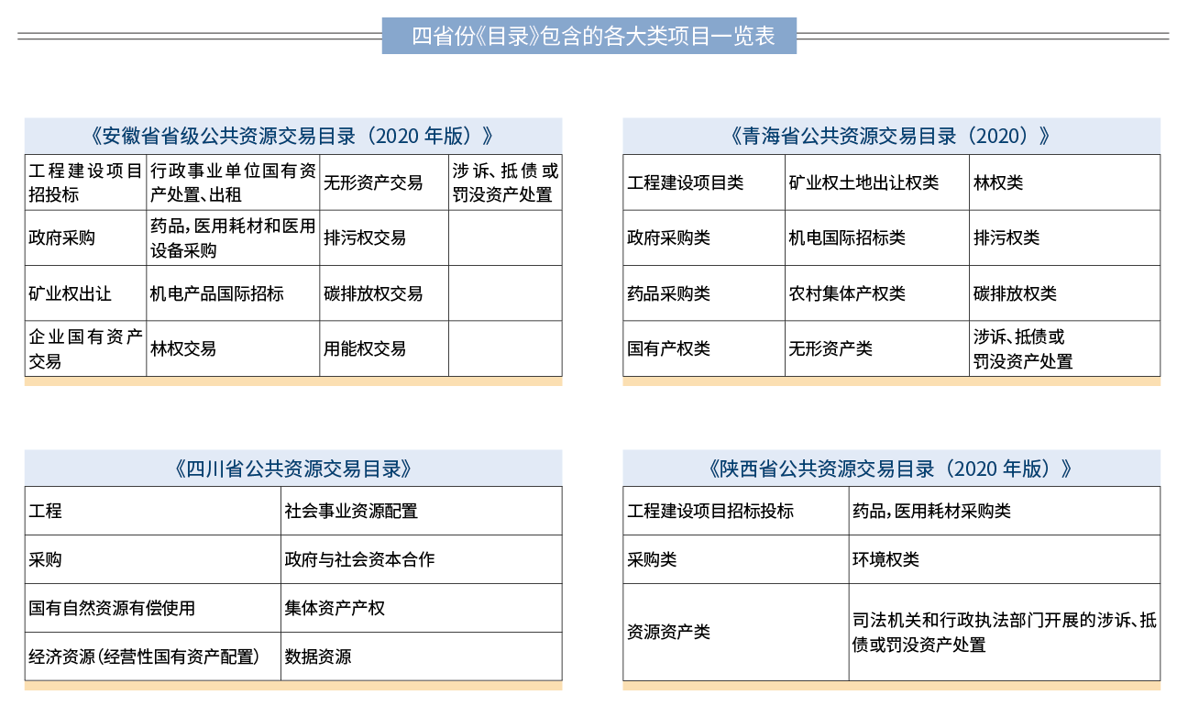Click the Shaanxi cell 药品、医用耗材采购类
This screenshot has width=1188, height=706.
[x=1005, y=511]
